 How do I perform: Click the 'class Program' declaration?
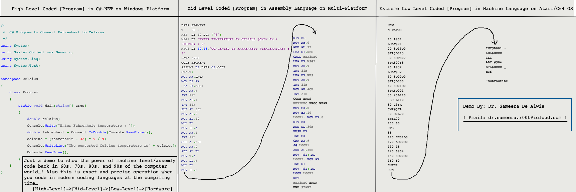[24, 92]
